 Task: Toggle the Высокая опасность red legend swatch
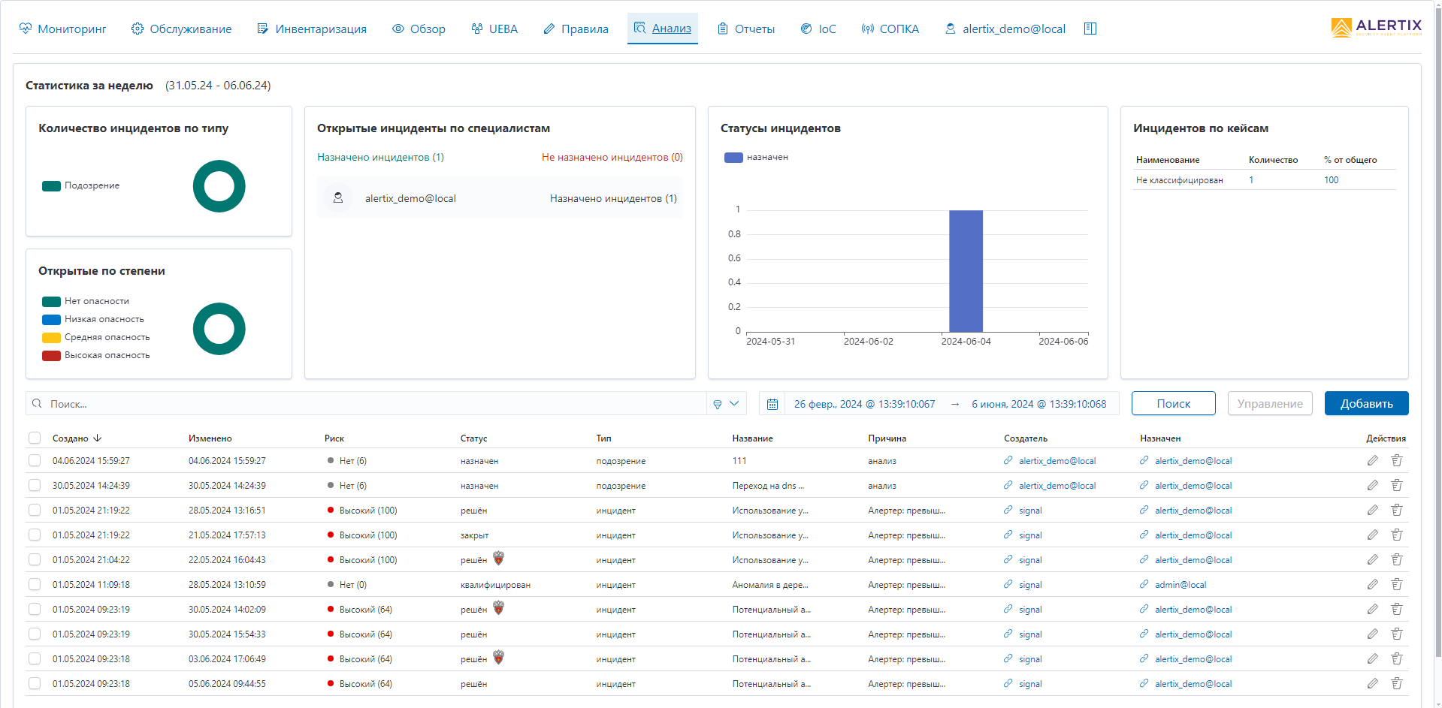pyautogui.click(x=51, y=355)
